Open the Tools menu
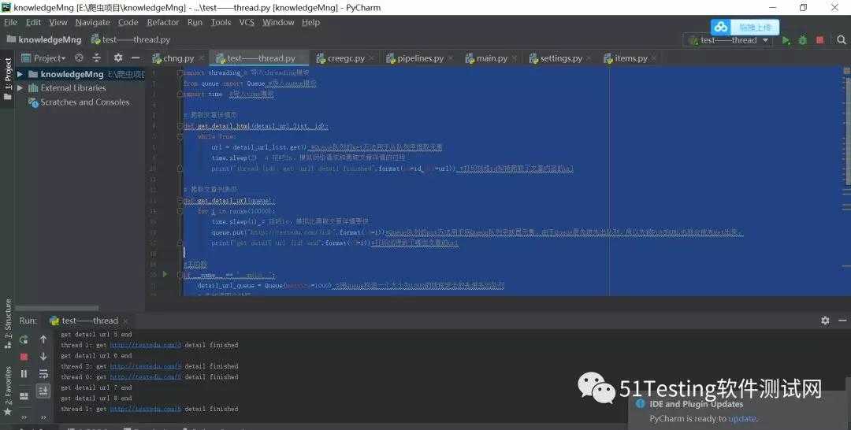Viewport: 851px width, 430px height. (221, 22)
